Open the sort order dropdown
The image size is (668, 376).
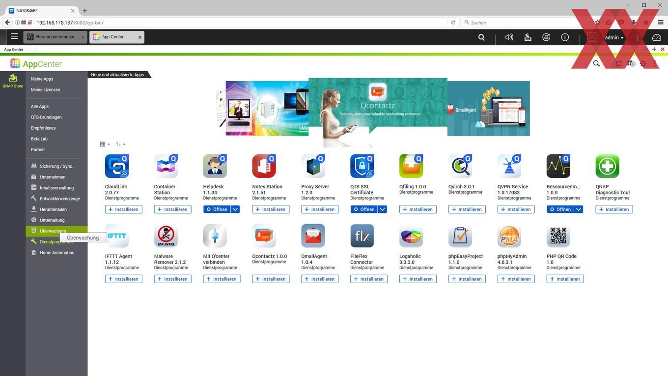[x=120, y=144]
